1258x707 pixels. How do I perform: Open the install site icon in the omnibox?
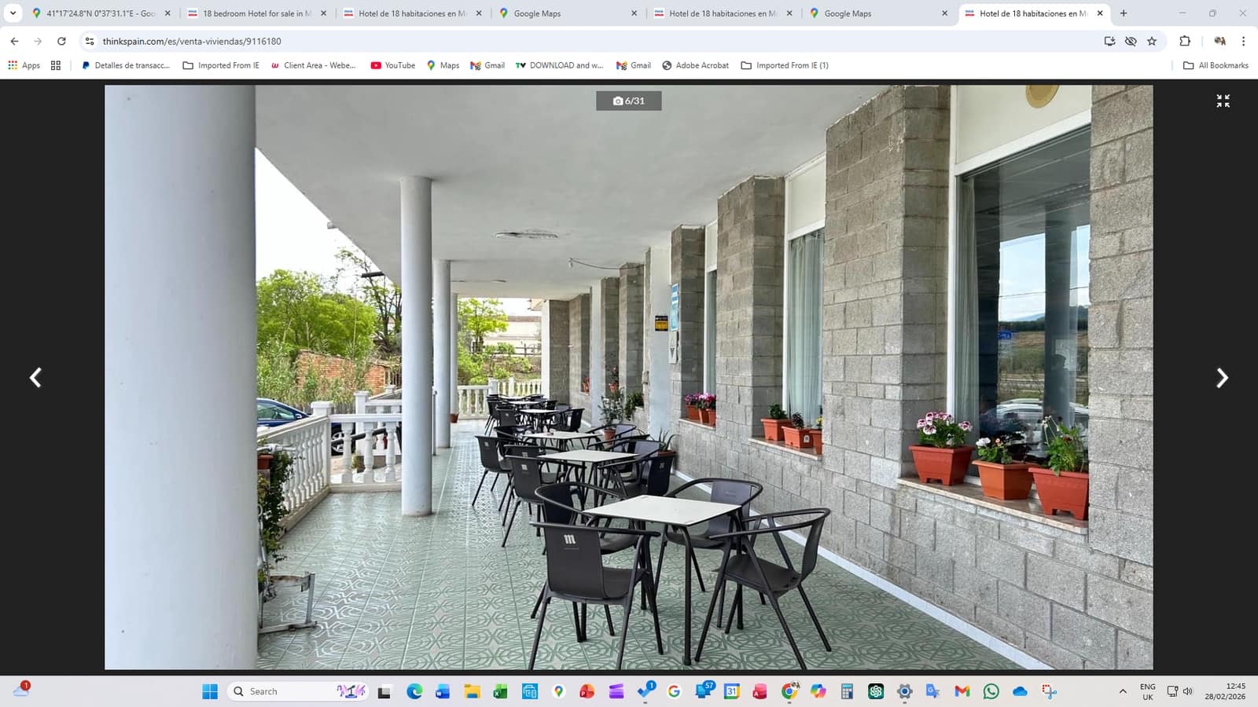click(1109, 40)
